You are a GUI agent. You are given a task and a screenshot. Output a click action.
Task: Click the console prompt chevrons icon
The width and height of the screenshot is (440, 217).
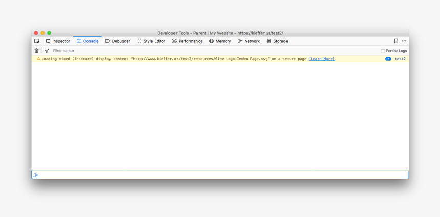[x=36, y=175]
